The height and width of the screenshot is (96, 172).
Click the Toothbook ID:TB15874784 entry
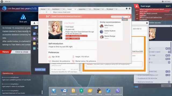(x=147, y=78)
